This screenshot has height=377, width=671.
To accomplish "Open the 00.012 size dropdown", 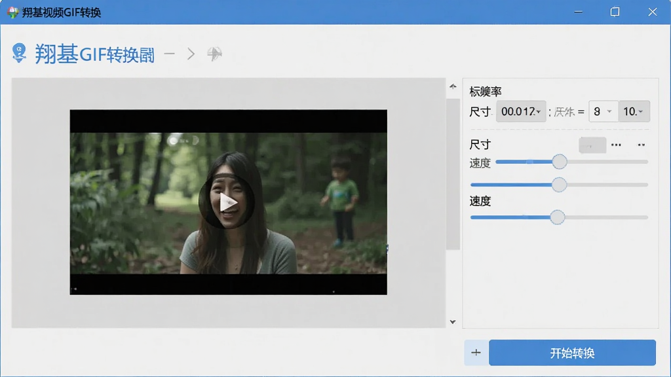I will tap(521, 111).
